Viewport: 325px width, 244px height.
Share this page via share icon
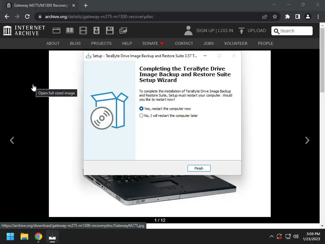265,17
